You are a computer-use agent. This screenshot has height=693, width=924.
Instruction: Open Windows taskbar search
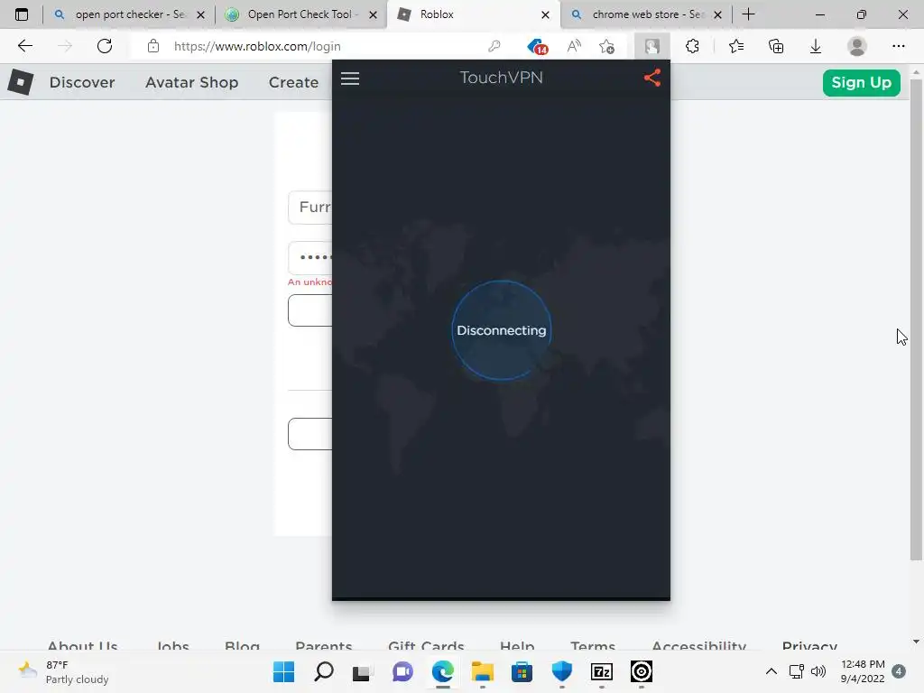point(324,671)
